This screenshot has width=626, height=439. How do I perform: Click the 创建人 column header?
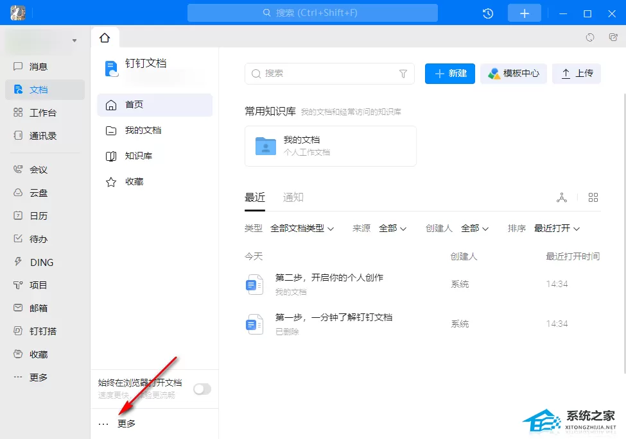point(464,256)
